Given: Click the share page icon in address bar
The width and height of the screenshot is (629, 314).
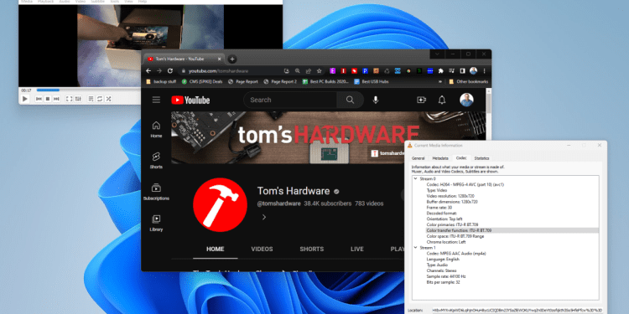Looking at the screenshot, I should tap(308, 71).
